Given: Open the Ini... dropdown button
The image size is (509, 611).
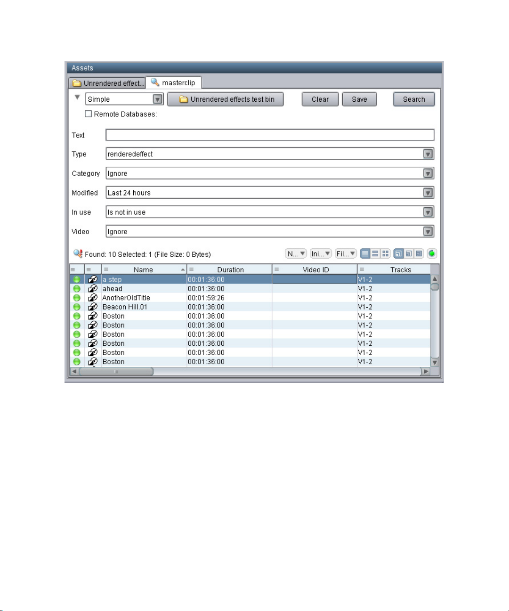Looking at the screenshot, I should point(321,254).
